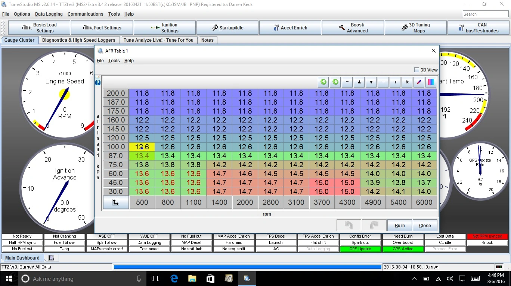Switch to the Notes tab
This screenshot has width=511, height=286.
(207, 40)
